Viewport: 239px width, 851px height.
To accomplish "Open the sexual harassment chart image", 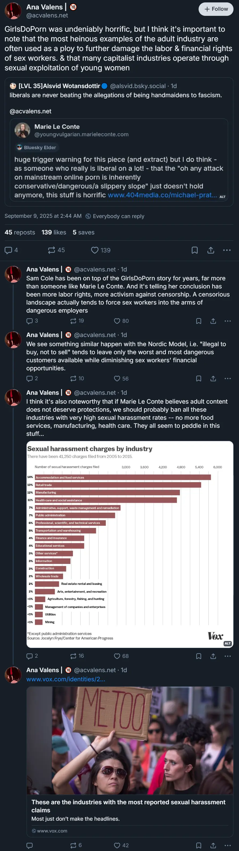I will 130,542.
